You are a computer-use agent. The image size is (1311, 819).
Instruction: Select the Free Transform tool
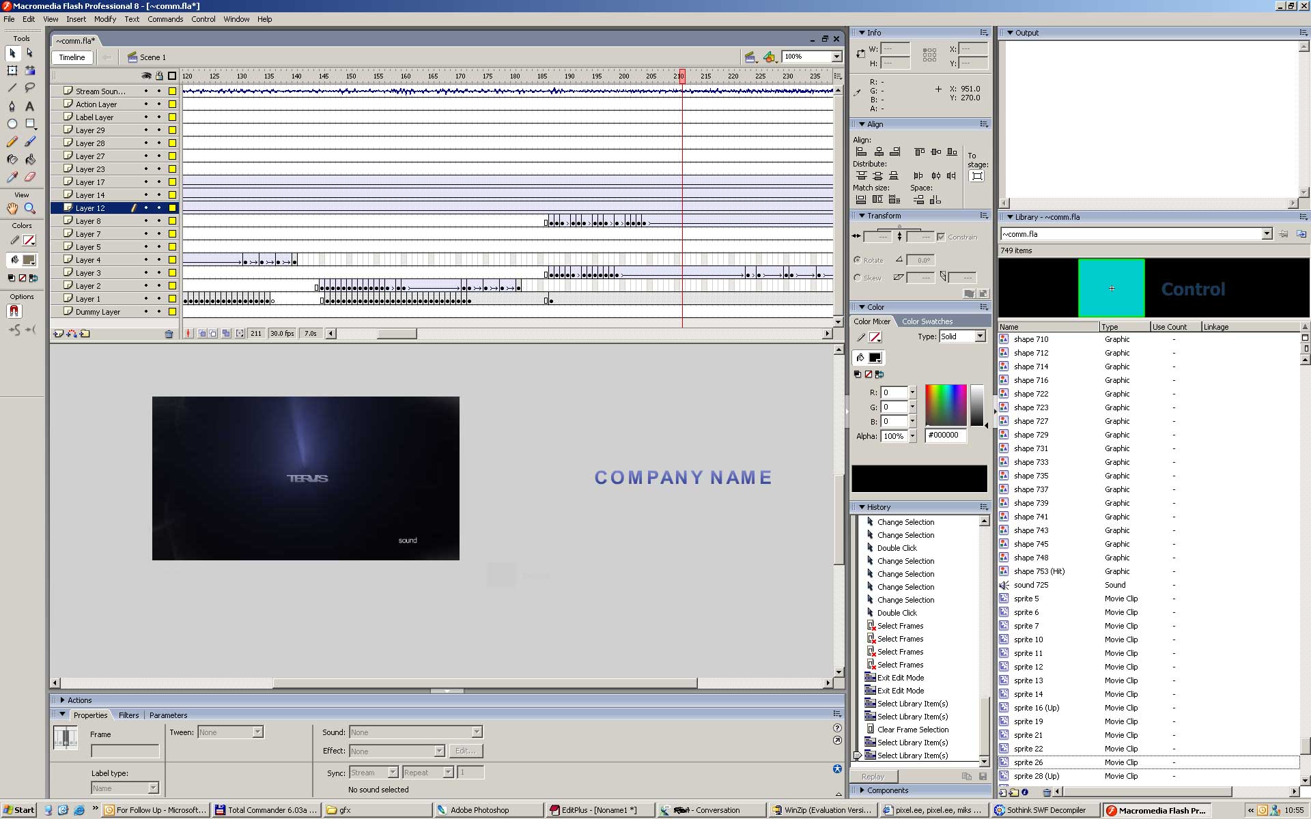(12, 70)
